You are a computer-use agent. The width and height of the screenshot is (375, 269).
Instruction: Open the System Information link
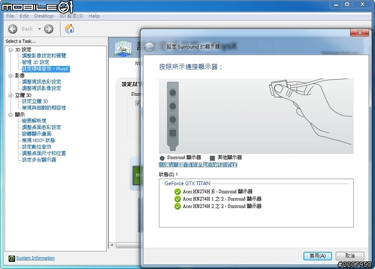tap(35, 258)
